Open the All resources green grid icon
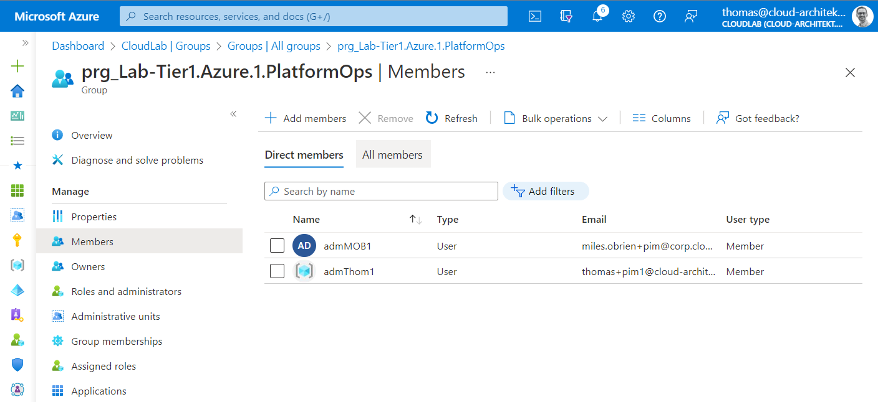Image resolution: width=878 pixels, height=402 pixels. (17, 190)
